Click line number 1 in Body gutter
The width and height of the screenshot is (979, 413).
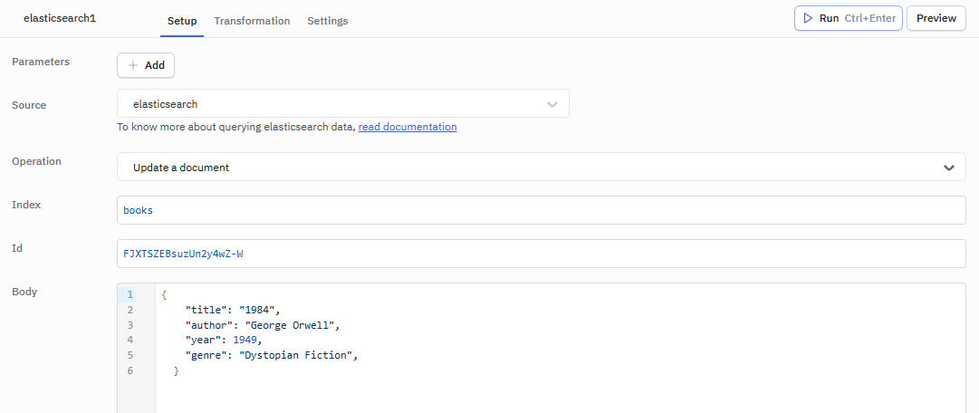point(130,294)
